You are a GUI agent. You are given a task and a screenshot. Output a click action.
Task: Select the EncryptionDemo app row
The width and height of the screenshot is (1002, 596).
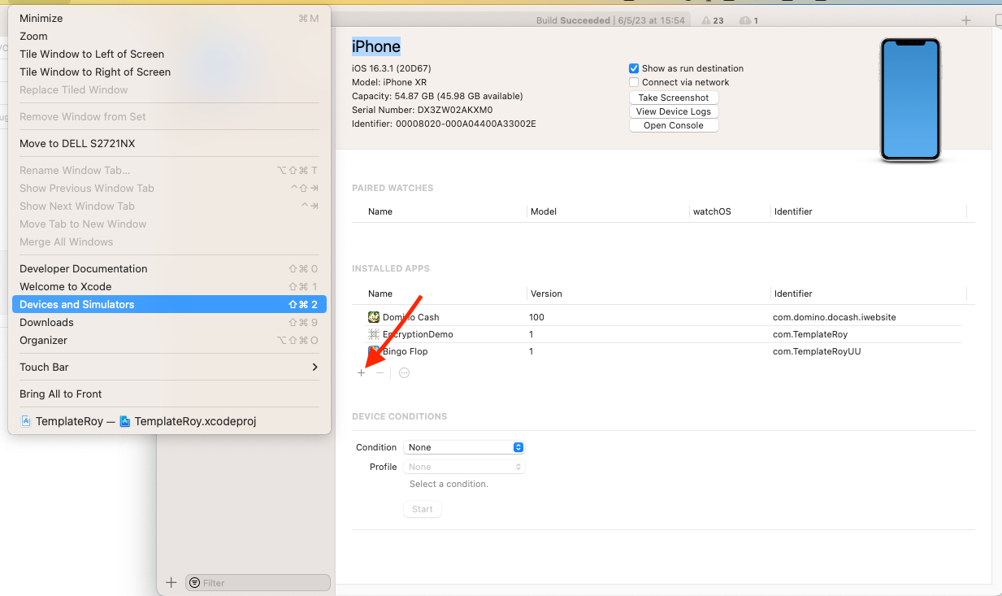click(x=663, y=334)
